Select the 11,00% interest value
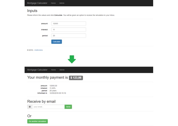The width and height of the screenshot is (178, 126). (x=53, y=88)
